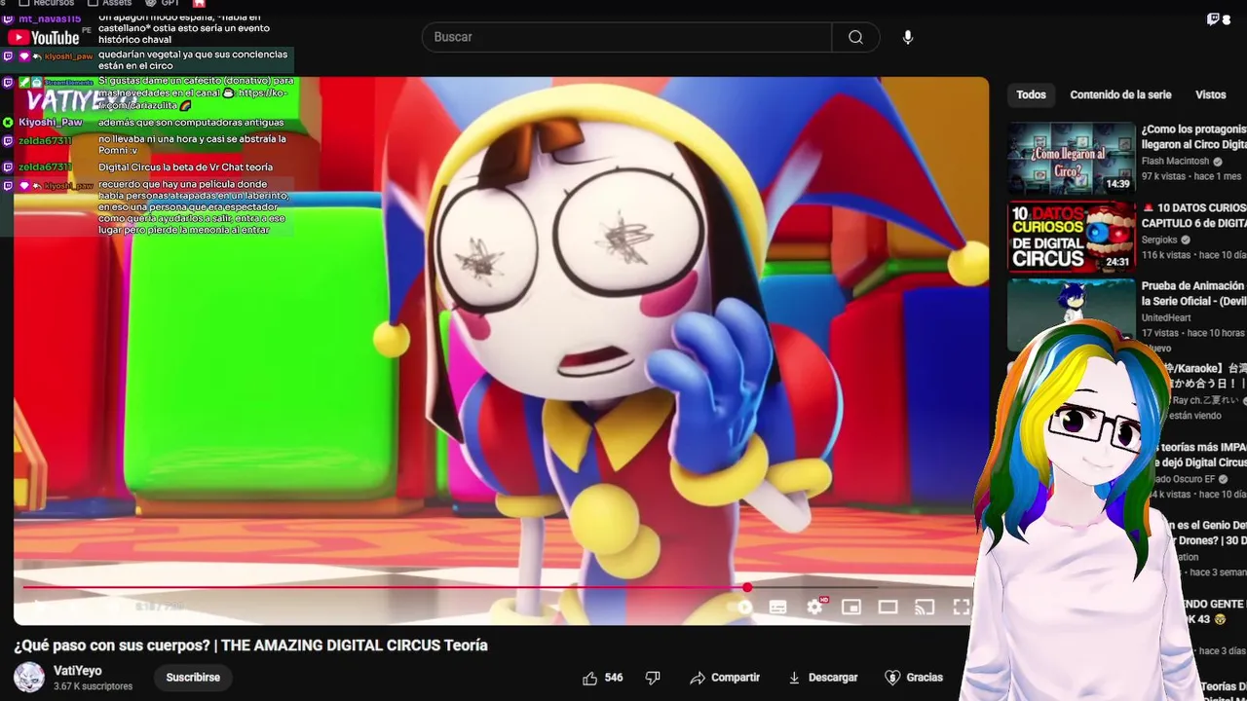This screenshot has height=701, width=1247.
Task: Click the Descargar download button
Action: point(823,678)
